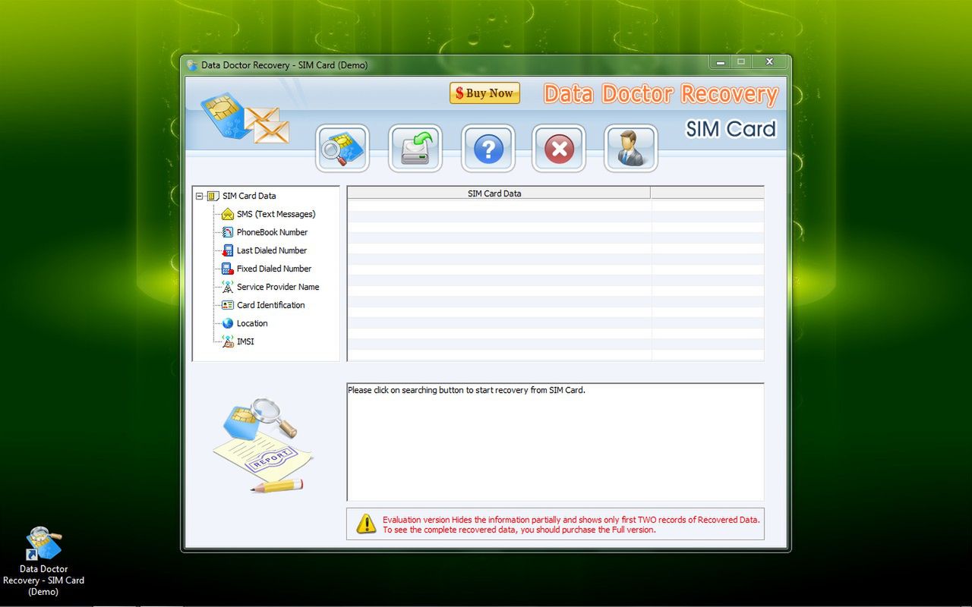Close the Data Doctor Recovery window
This screenshot has width=972, height=607.
click(769, 62)
